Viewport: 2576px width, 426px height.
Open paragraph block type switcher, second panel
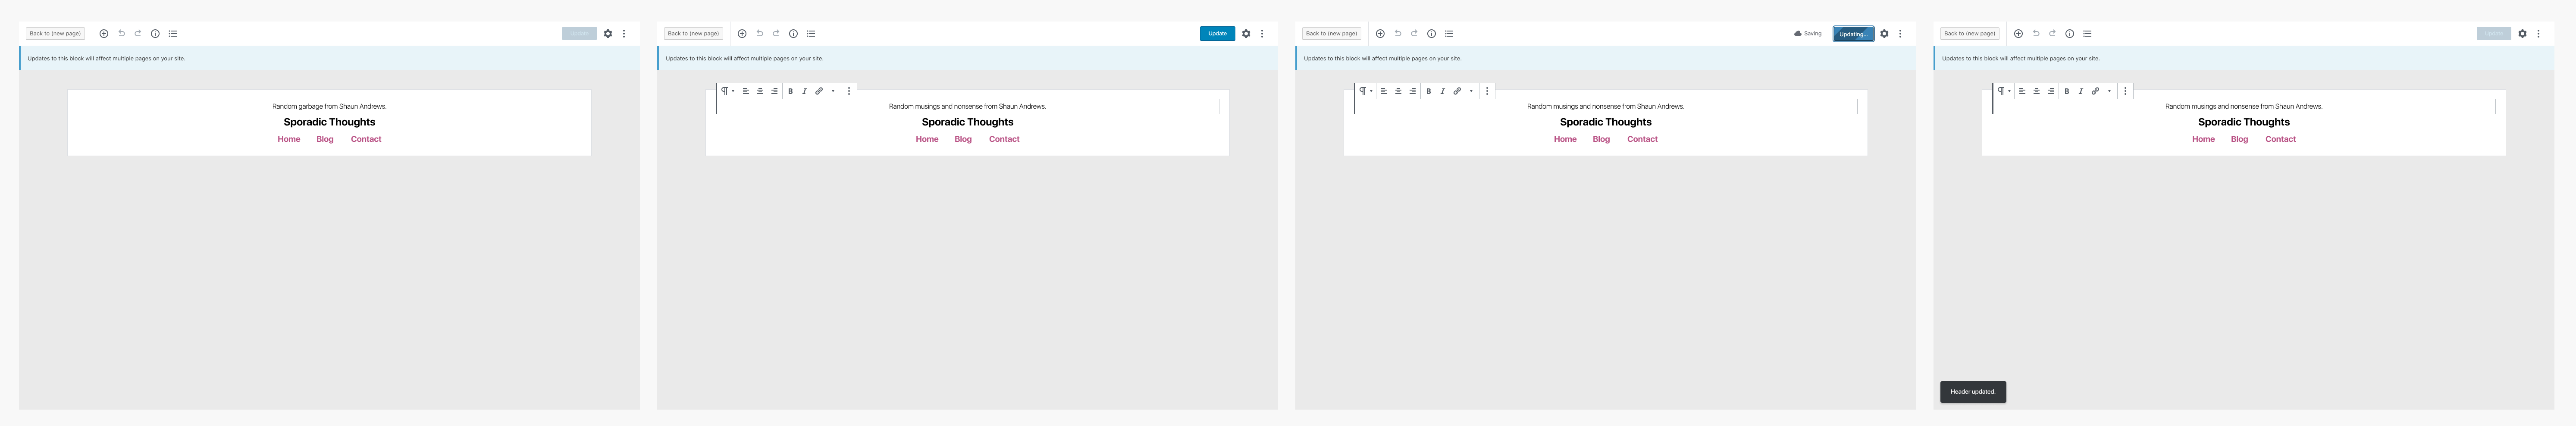point(727,91)
